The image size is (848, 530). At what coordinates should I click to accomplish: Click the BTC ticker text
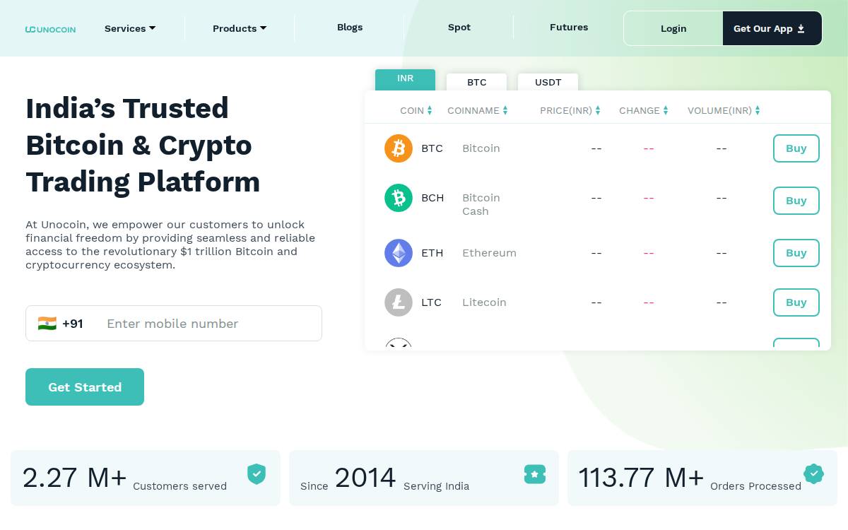point(432,148)
